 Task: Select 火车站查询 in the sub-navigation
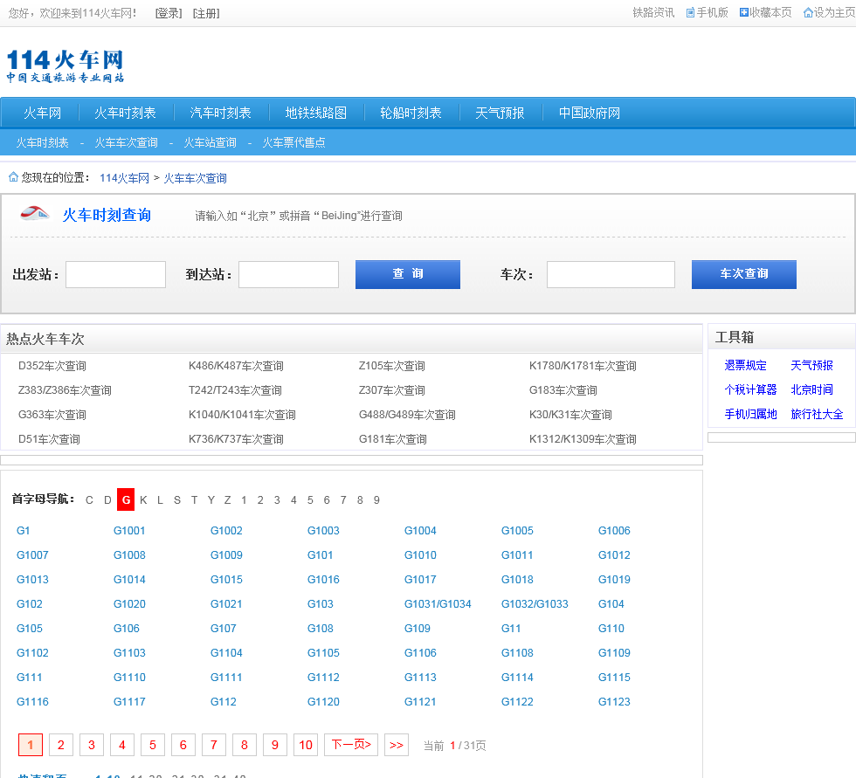210,142
